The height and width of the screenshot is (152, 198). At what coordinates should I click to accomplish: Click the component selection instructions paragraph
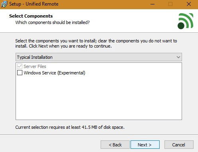[x=96, y=43]
